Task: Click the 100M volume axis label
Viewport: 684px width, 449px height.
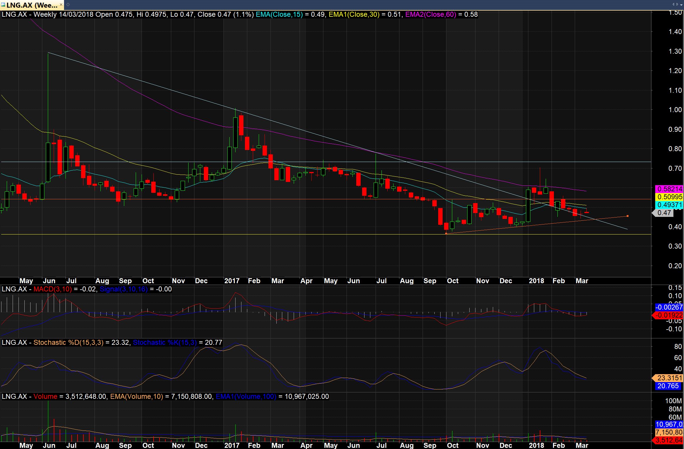Action: 673,401
